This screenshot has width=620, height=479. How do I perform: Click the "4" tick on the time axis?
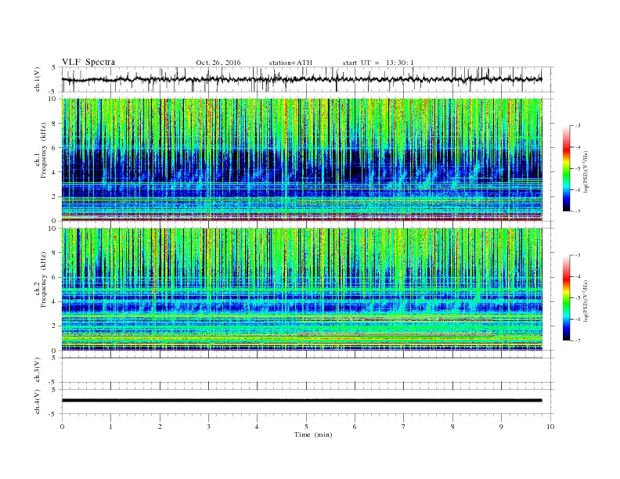[x=257, y=427]
